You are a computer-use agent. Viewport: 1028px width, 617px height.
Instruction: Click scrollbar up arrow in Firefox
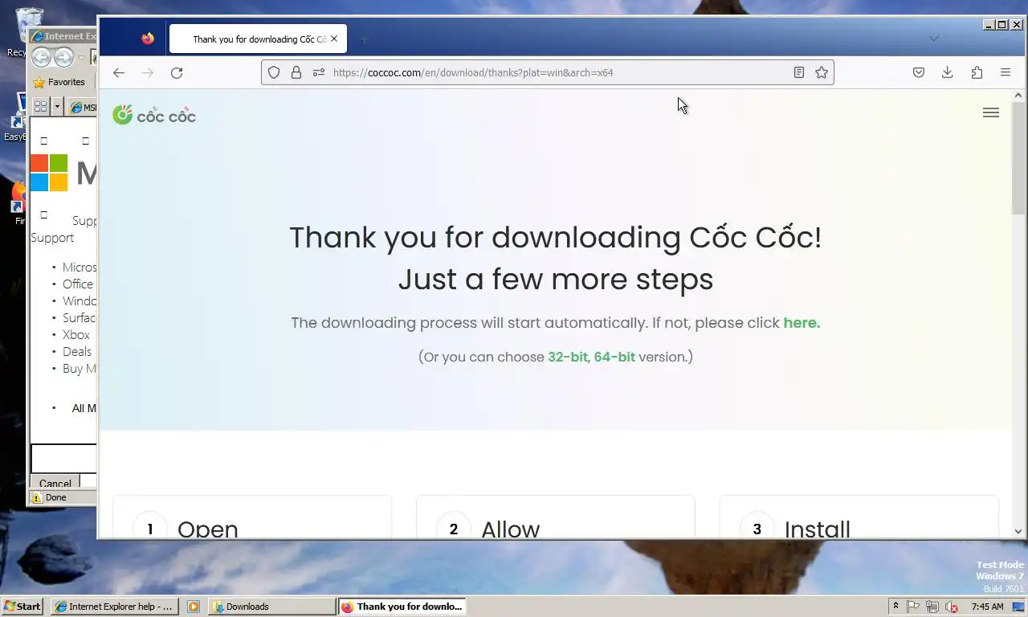pyautogui.click(x=1018, y=96)
